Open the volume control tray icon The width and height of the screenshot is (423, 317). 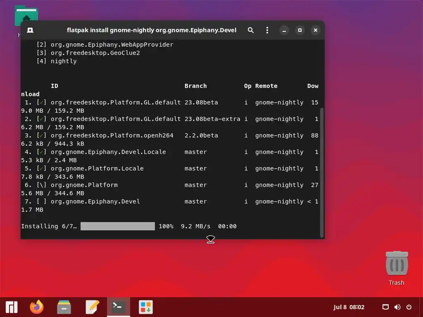397,307
